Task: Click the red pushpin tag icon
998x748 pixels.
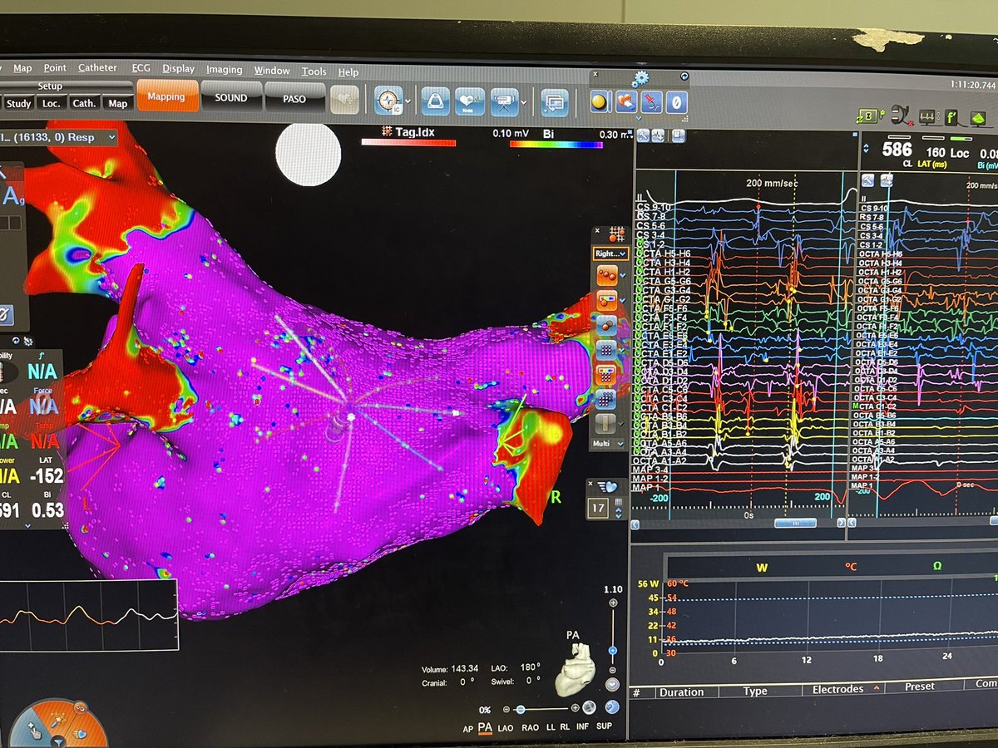Action: tap(652, 101)
